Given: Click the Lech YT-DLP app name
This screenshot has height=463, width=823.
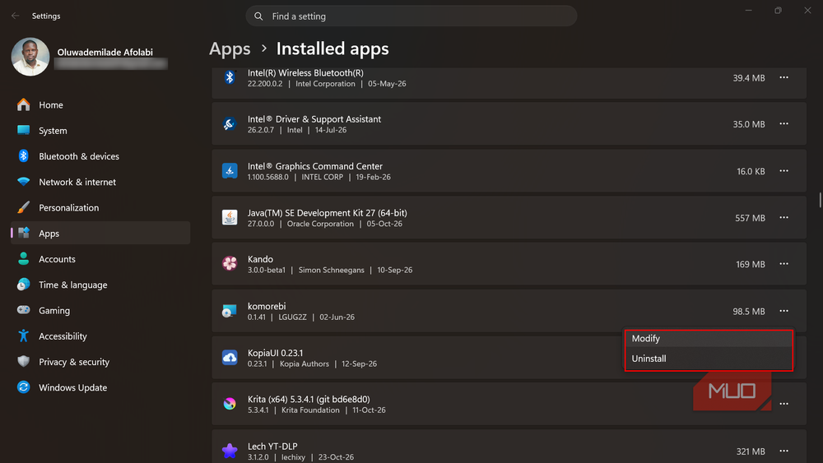Looking at the screenshot, I should point(272,447).
